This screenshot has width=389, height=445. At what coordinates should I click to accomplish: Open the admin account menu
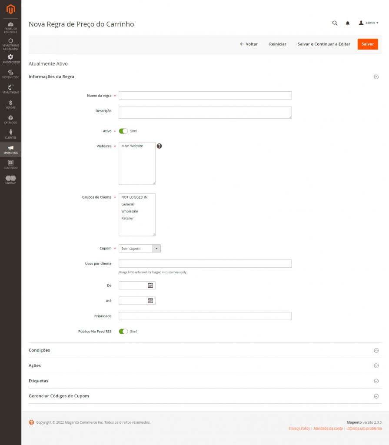[369, 23]
